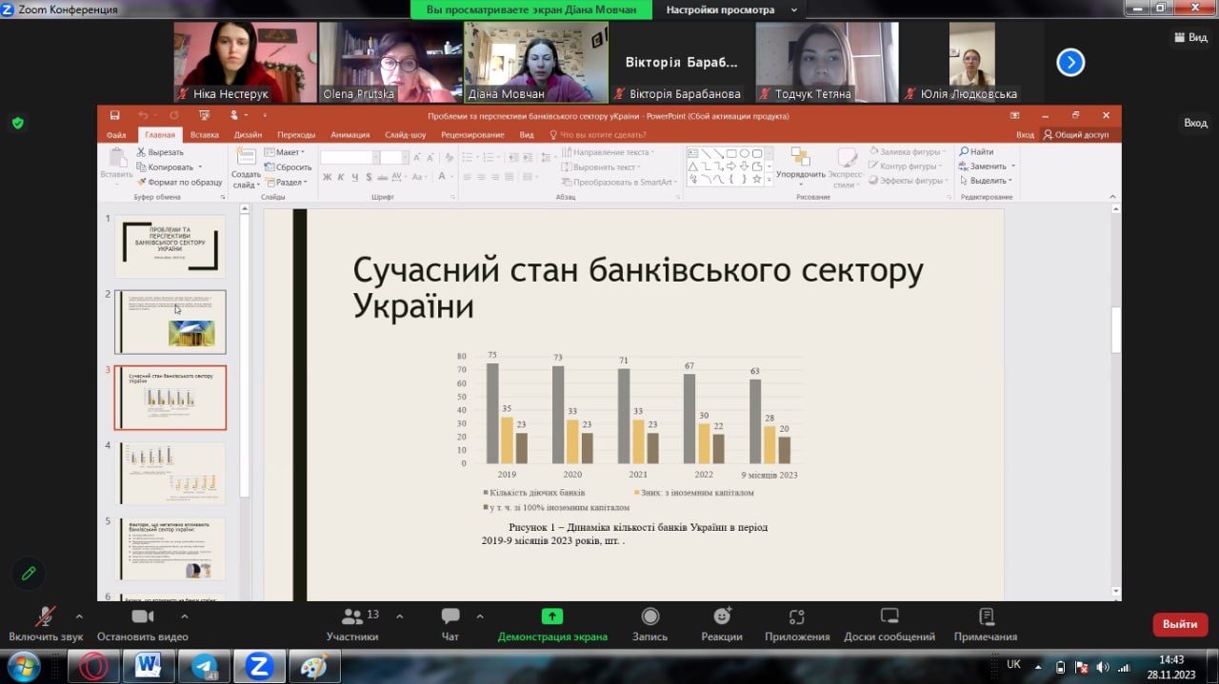
Task: Switch to the Вставка ribbon tab
Action: 204,135
